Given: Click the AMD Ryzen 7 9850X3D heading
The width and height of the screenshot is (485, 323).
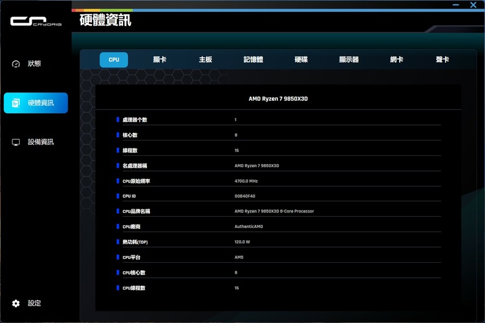Looking at the screenshot, I should pyautogui.click(x=278, y=99).
